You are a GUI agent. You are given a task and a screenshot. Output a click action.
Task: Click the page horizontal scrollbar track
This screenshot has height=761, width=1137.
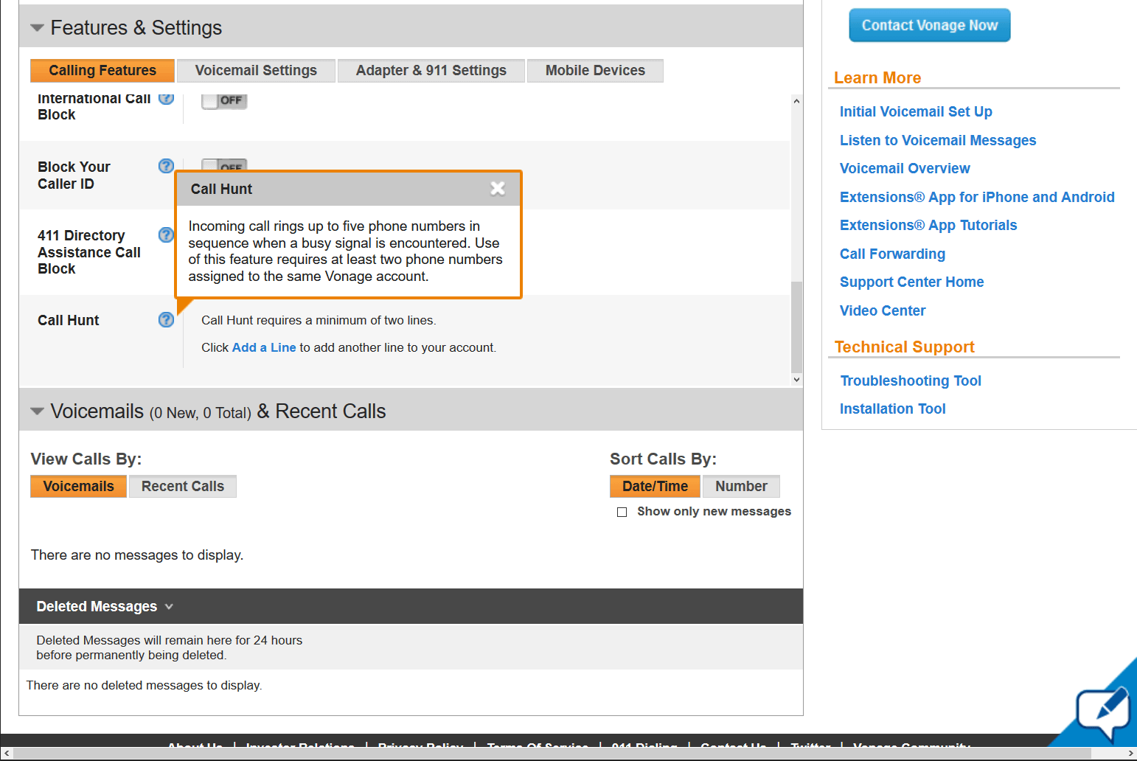[568, 753]
